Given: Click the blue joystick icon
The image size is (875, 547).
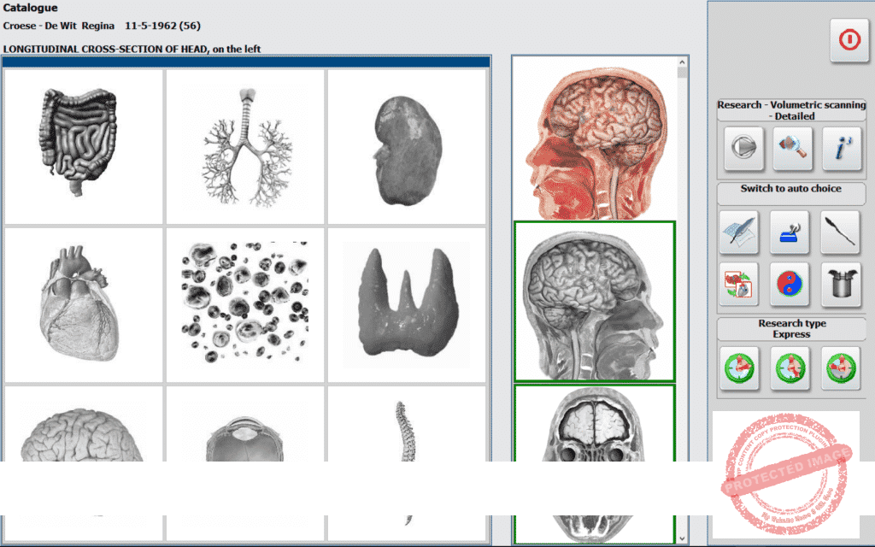Looking at the screenshot, I should coord(790,232).
